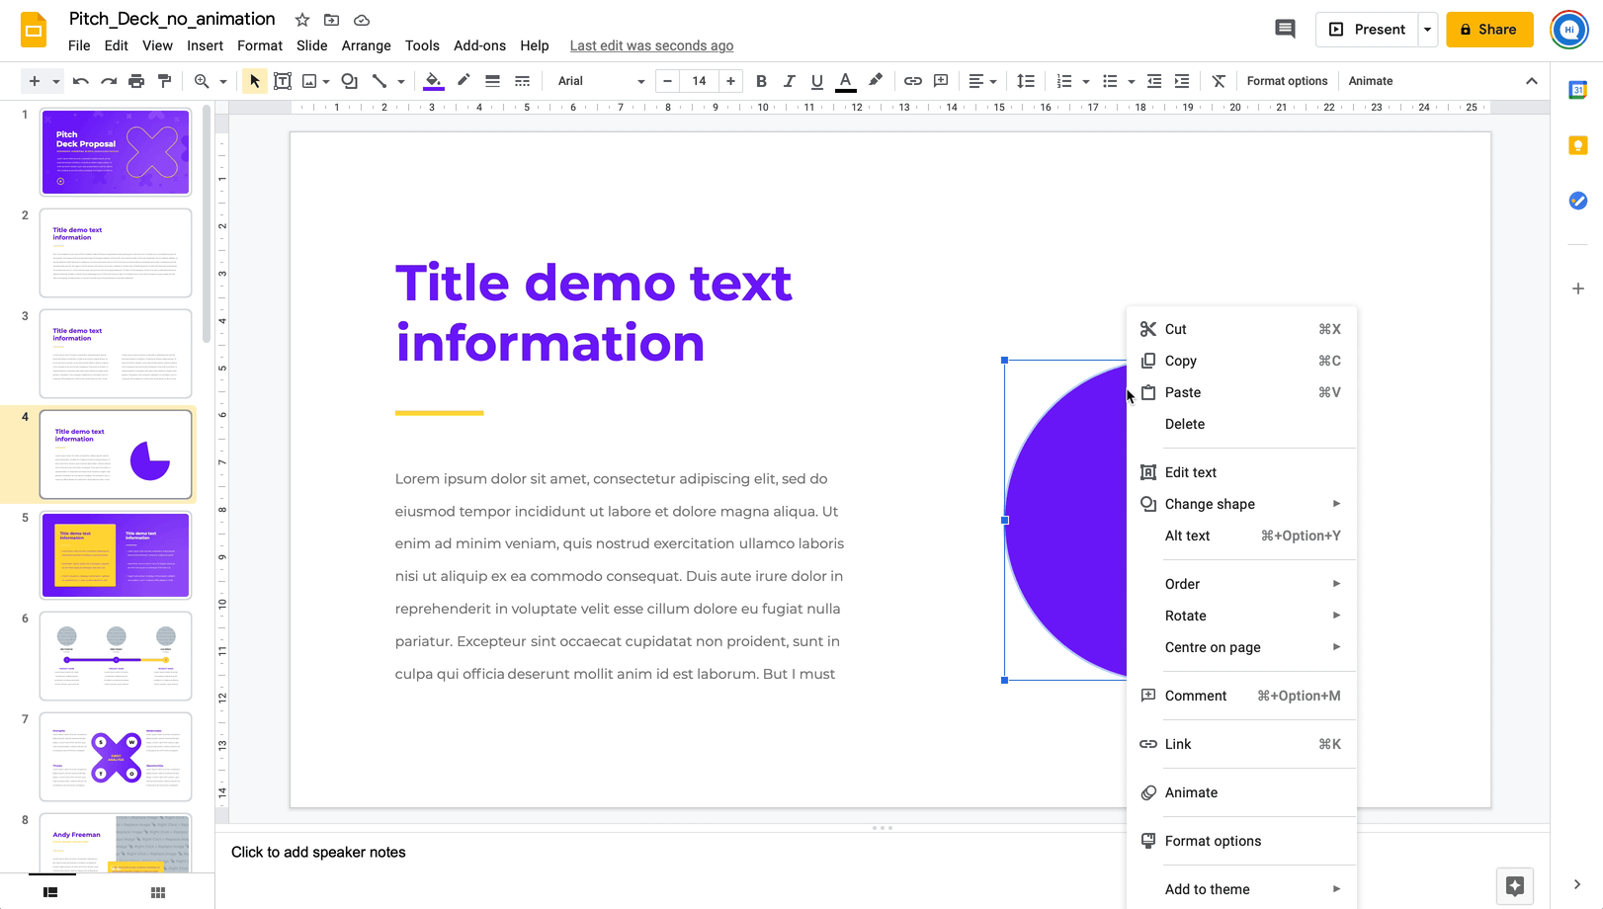This screenshot has width=1603, height=909.
Task: Activate the select cursor tool
Action: click(x=255, y=81)
